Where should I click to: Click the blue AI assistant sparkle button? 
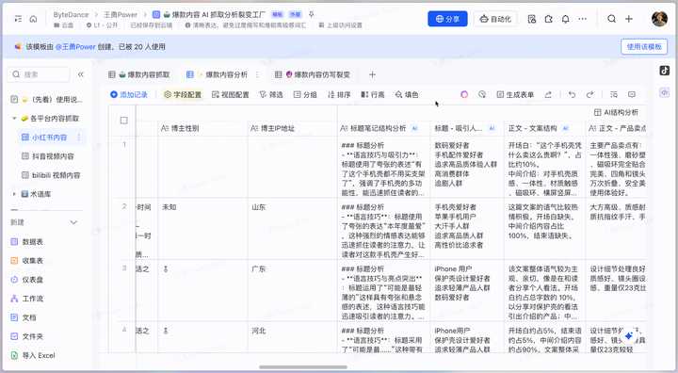click(x=629, y=335)
